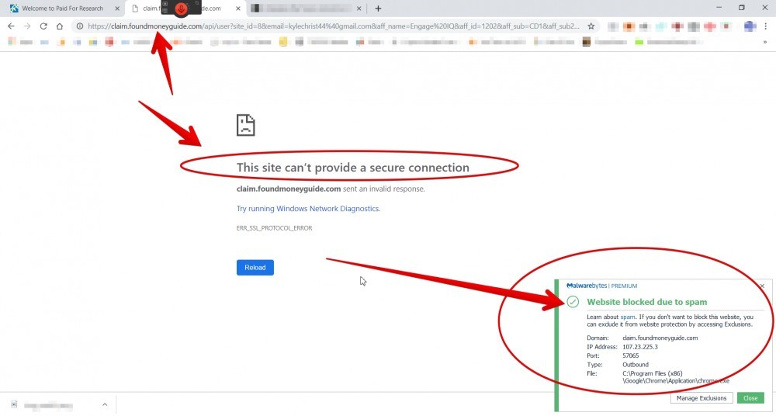Click the green Close button in Malwarebytes popup
Viewport: 776px width, 416px height.
point(750,398)
